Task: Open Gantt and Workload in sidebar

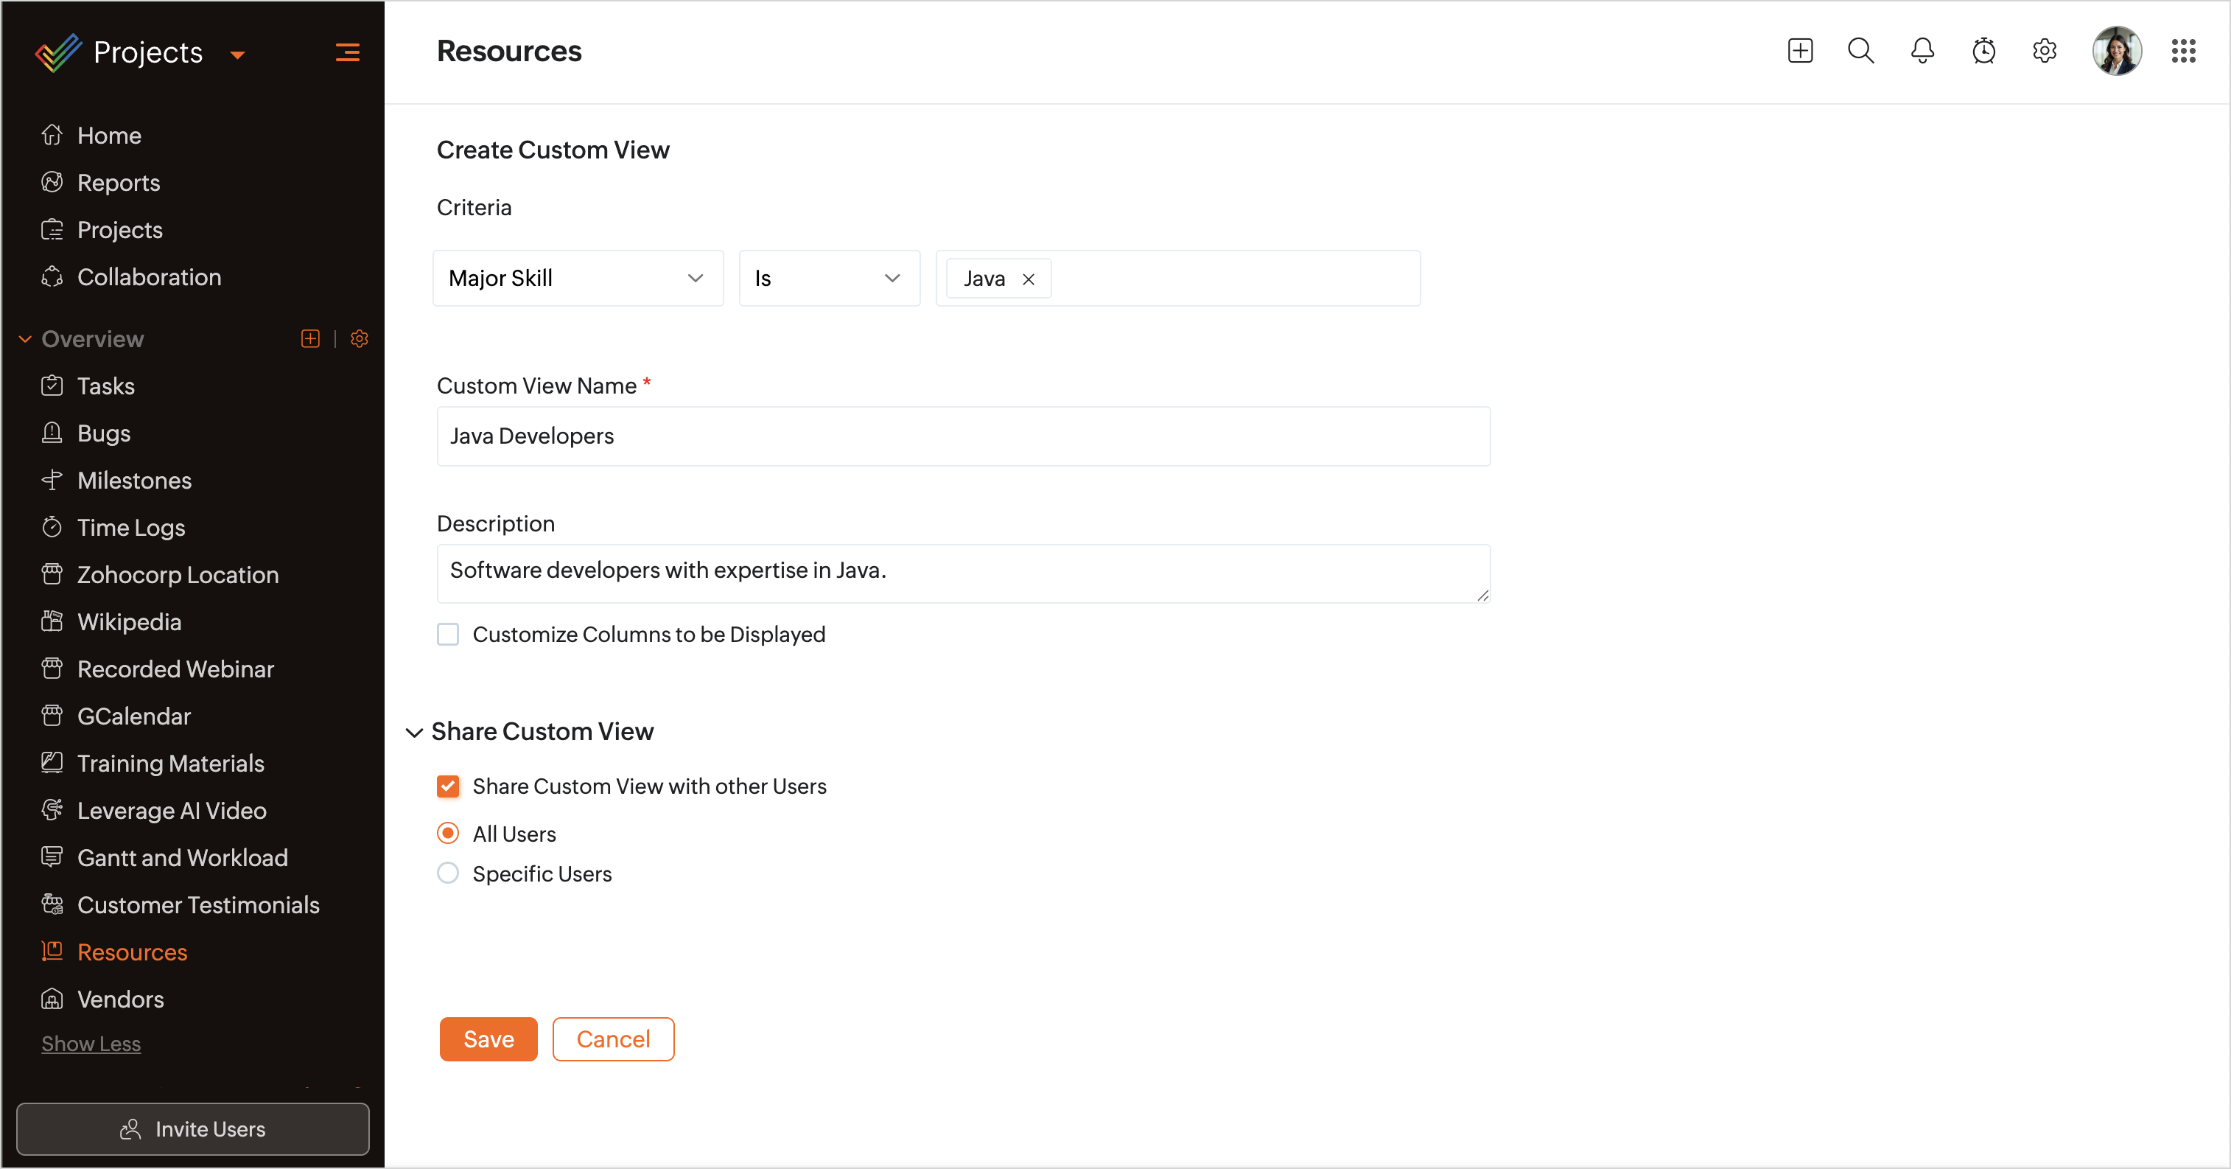Action: pyautogui.click(x=182, y=858)
